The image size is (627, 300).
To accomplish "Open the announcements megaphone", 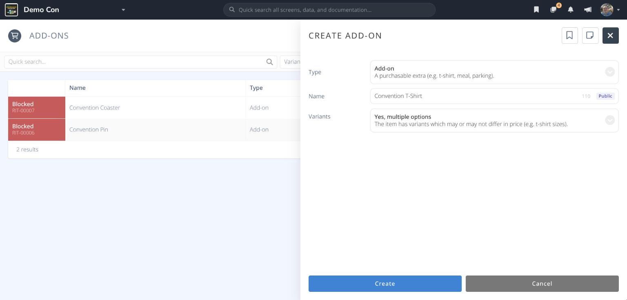I will [588, 10].
